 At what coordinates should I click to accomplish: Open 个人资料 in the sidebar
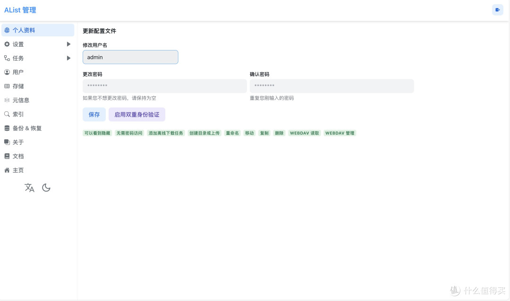pyautogui.click(x=38, y=30)
